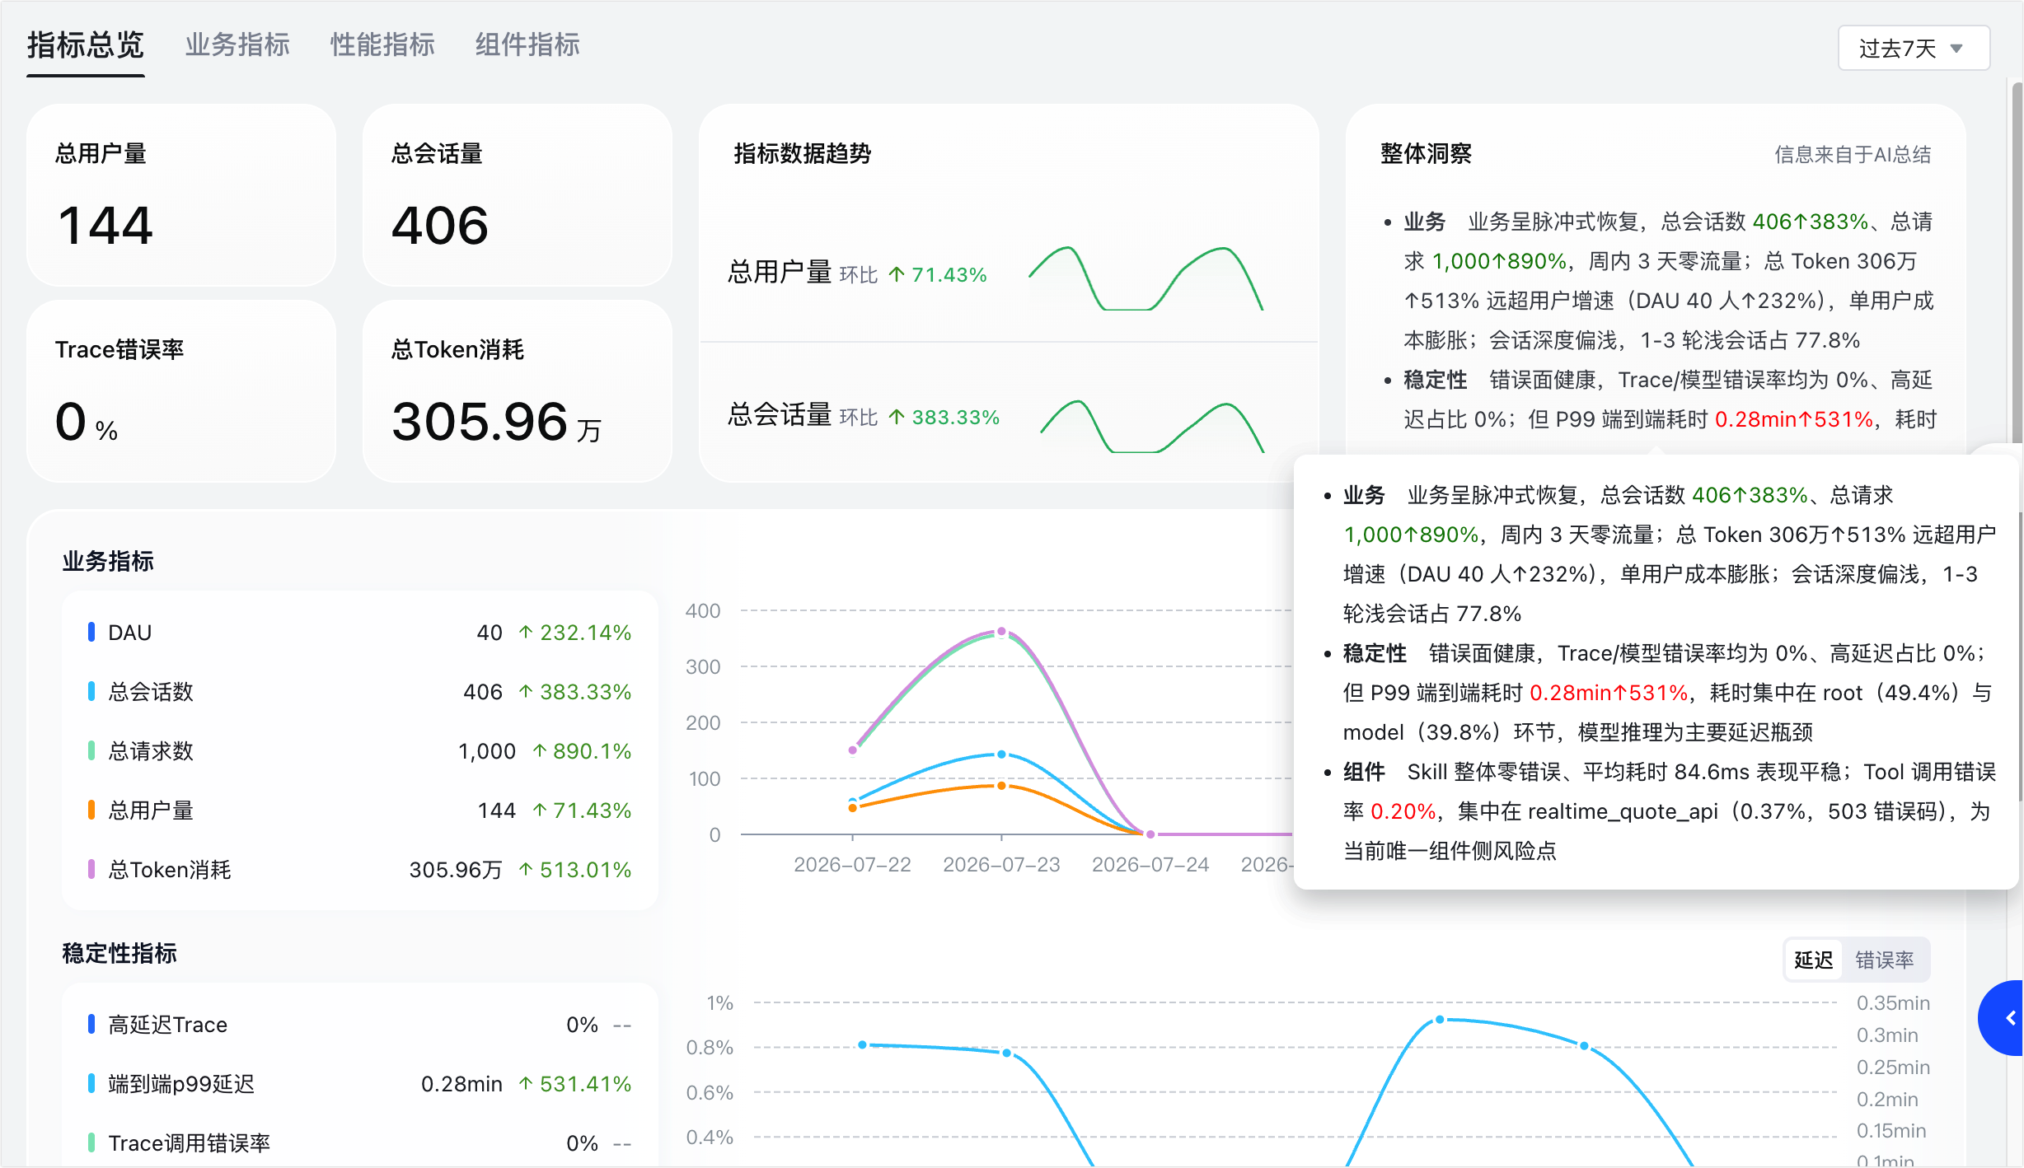The width and height of the screenshot is (2024, 1168).
Task: Click the 总用户量 sparkline in 指标数据趋势
Action: coord(1146,278)
